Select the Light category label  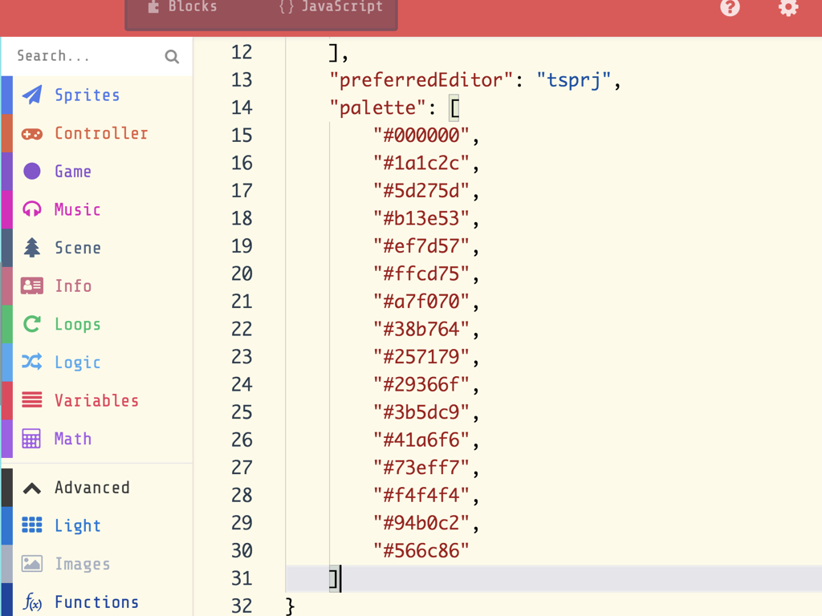click(78, 526)
